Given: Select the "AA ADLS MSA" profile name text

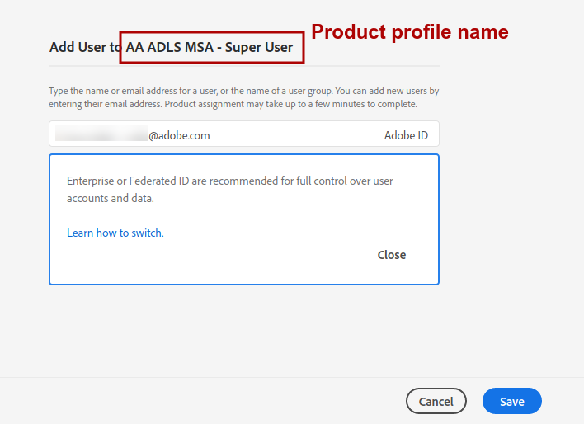Looking at the screenshot, I should 169,47.
